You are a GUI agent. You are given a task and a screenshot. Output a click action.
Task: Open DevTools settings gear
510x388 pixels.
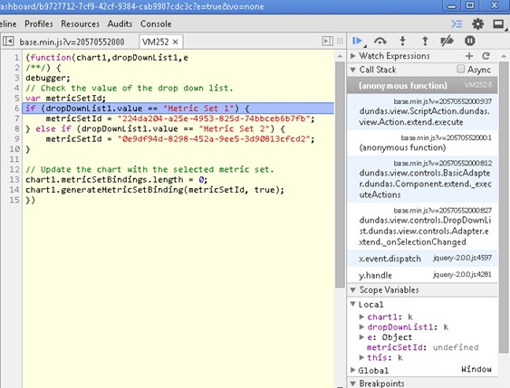tap(477, 24)
